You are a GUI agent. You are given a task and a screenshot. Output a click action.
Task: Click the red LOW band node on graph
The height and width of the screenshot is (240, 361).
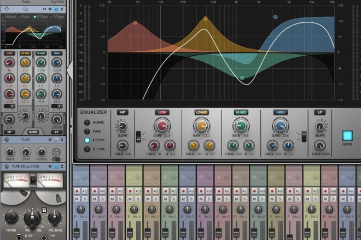[x=135, y=23]
